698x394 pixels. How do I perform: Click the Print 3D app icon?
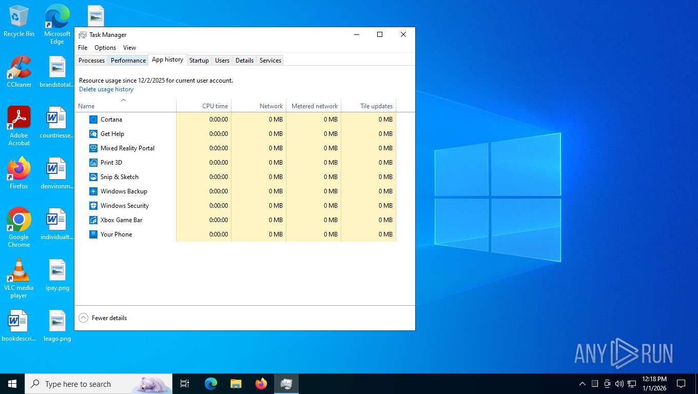[x=93, y=163]
